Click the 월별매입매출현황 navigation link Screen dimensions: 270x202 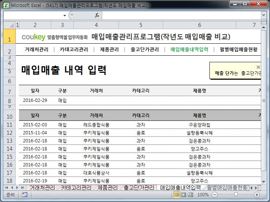[239, 49]
